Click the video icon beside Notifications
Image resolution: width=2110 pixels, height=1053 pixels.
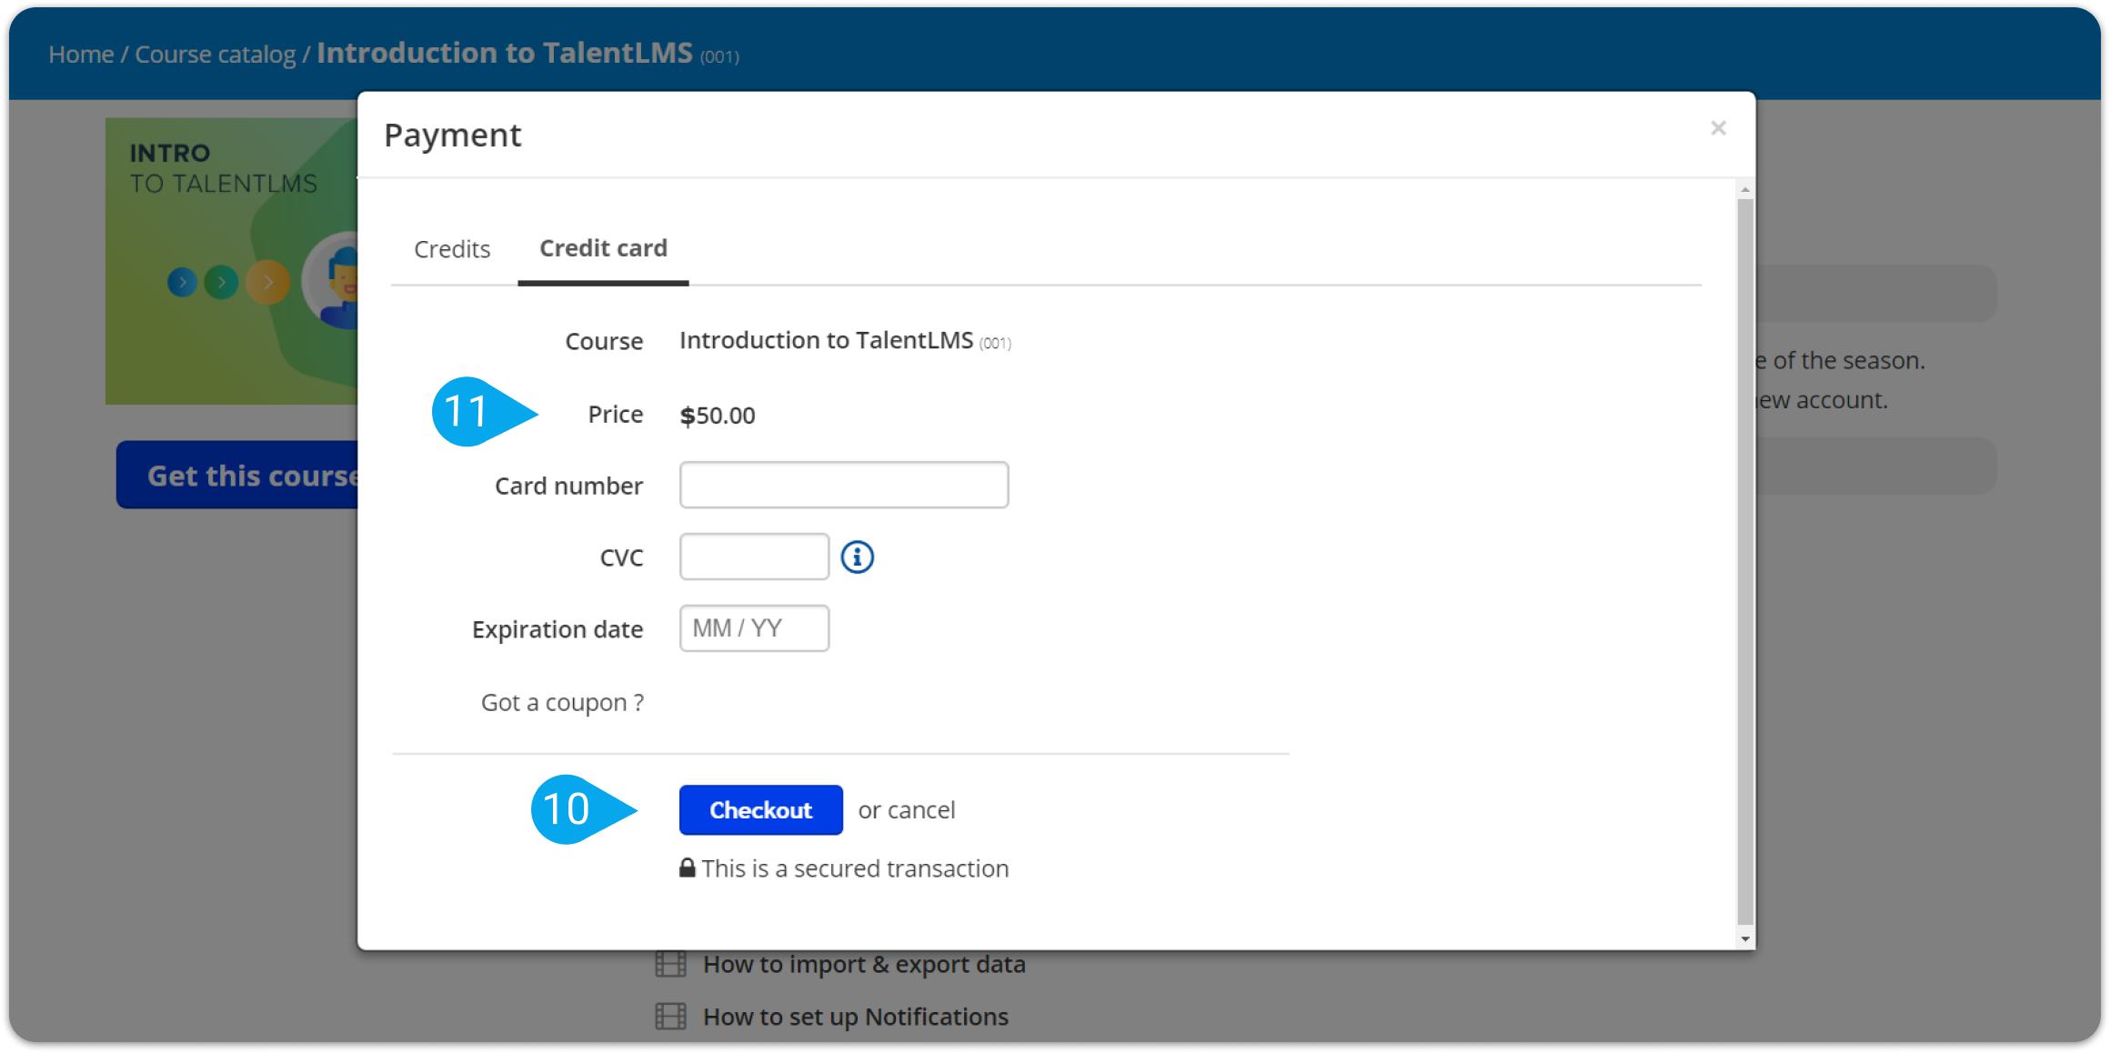click(x=671, y=1017)
